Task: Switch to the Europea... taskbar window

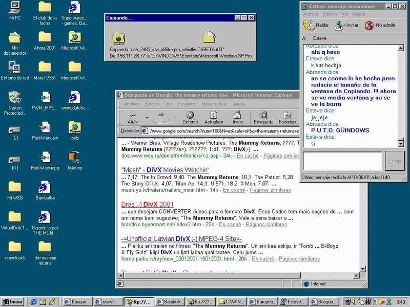Action: point(263,302)
